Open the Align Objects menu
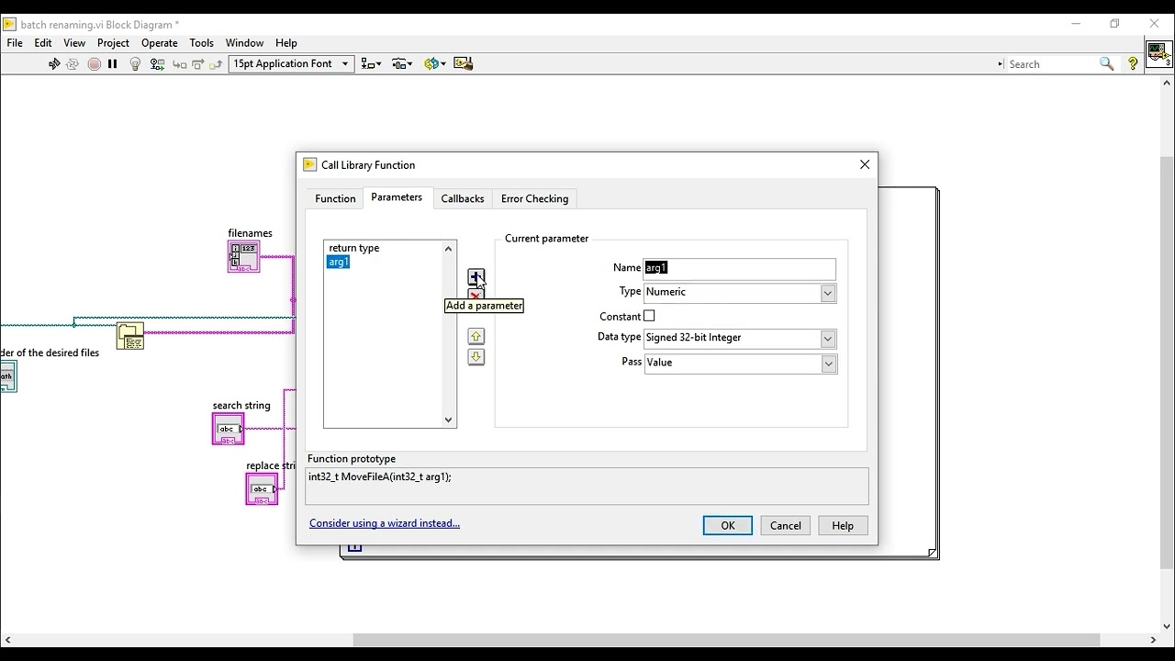 (x=372, y=64)
